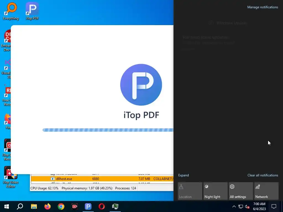283x212 pixels.
Task: Open the taskbar clock showing 7:00 AM
Action: (x=259, y=206)
